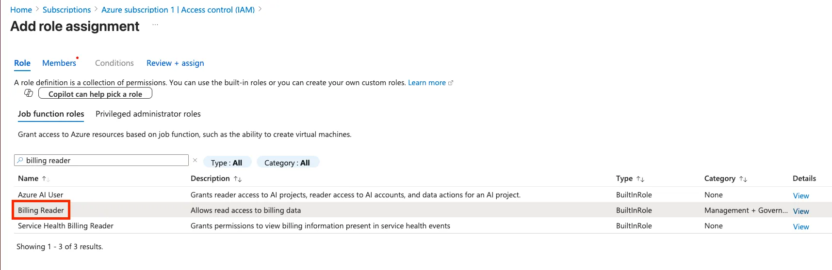Select Privileged administrator roles tab
This screenshot has height=270, width=832.
(148, 114)
